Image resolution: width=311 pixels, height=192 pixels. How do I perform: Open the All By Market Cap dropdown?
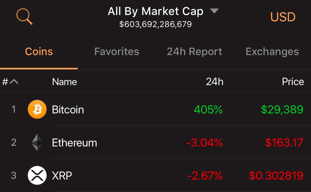coord(155,12)
